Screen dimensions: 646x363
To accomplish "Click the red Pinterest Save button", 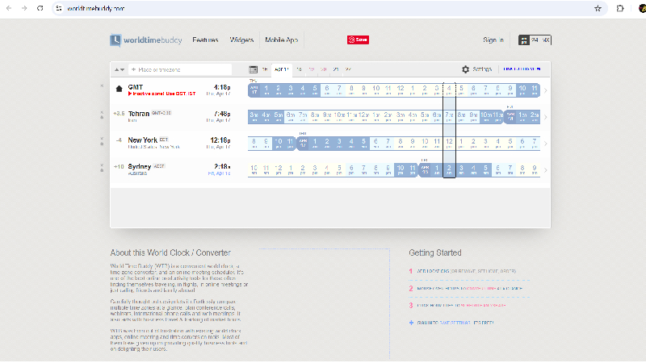I will [358, 40].
